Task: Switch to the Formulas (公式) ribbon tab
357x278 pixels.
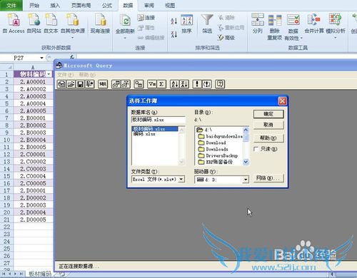Action: 107,5
